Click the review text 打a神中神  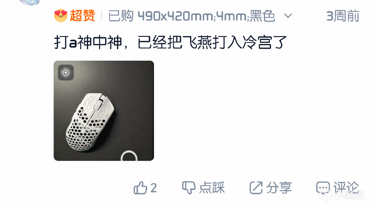pyautogui.click(x=88, y=42)
